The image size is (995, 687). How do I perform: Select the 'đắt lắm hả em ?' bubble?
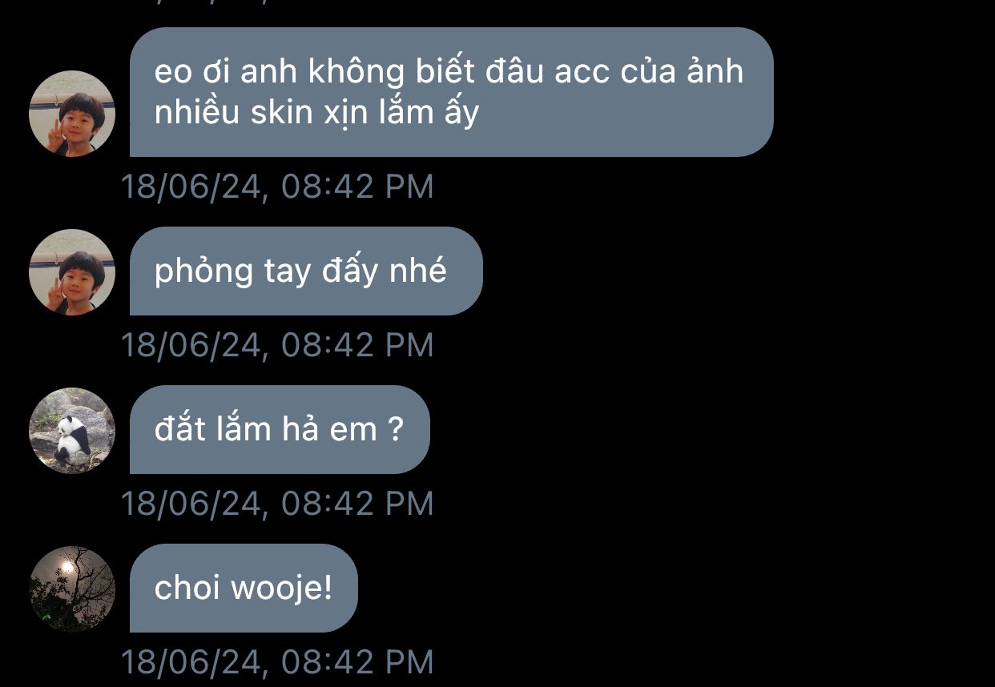tap(280, 430)
